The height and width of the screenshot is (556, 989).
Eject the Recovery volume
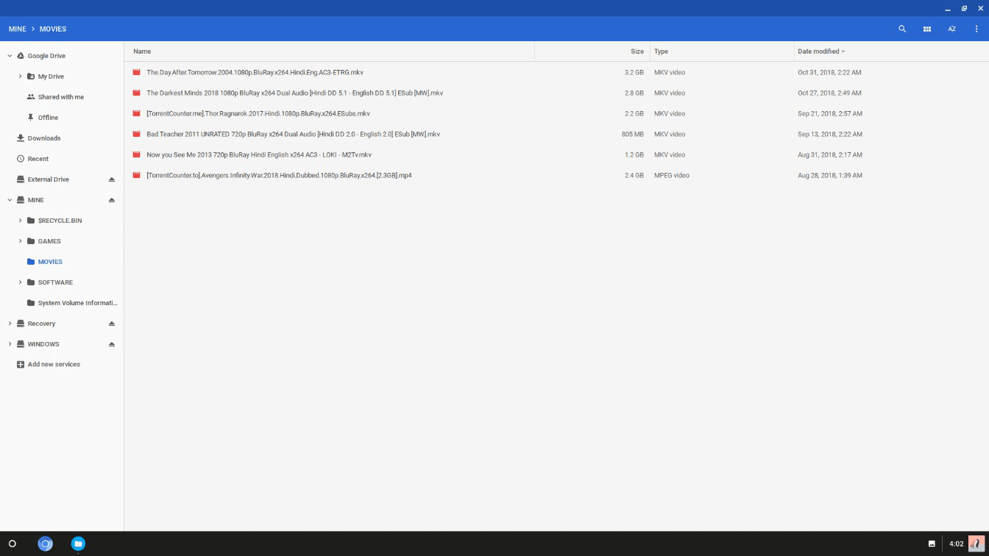click(112, 324)
